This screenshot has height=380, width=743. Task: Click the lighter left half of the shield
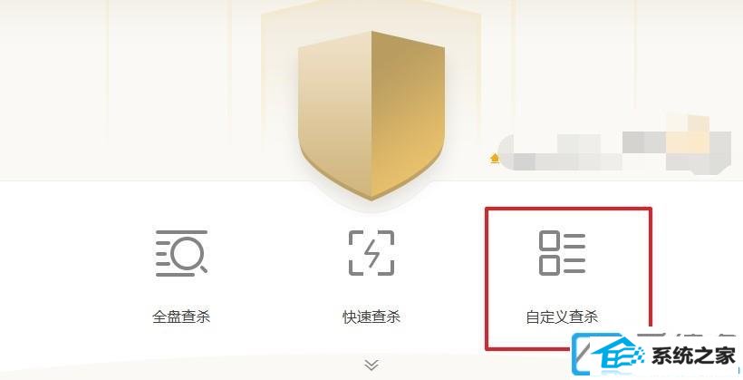click(x=334, y=115)
